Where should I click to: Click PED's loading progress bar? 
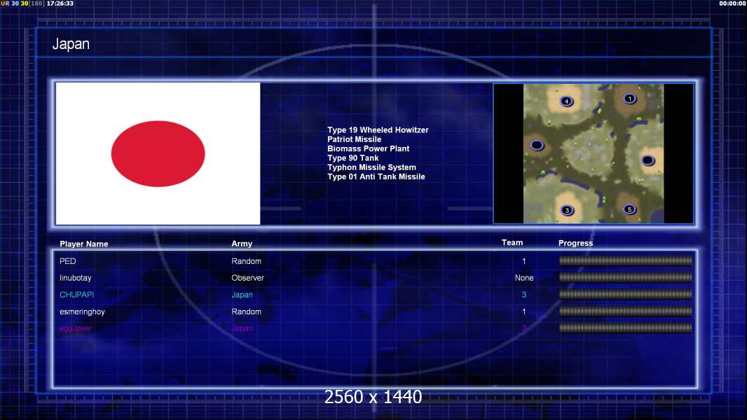pos(625,260)
